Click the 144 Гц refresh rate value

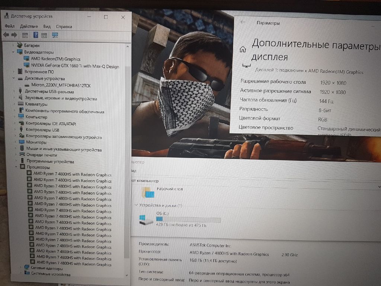click(x=326, y=101)
